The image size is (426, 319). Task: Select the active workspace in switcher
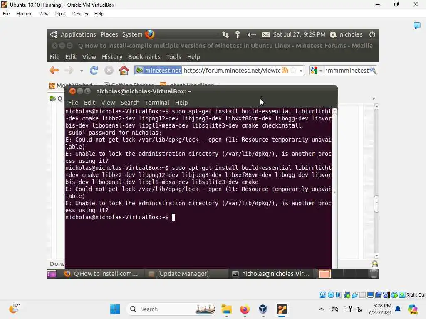tap(324, 274)
